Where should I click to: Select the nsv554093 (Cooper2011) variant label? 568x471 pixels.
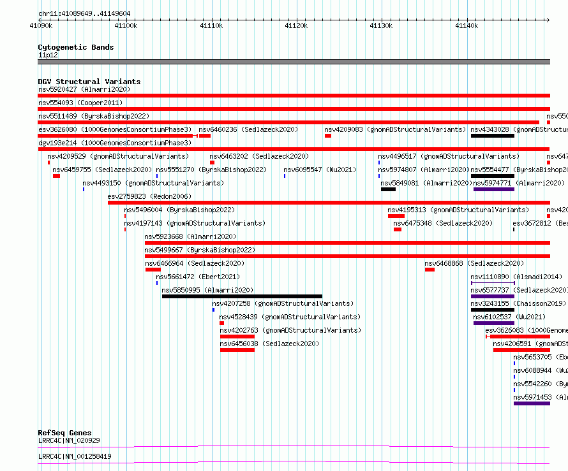pyautogui.click(x=80, y=103)
